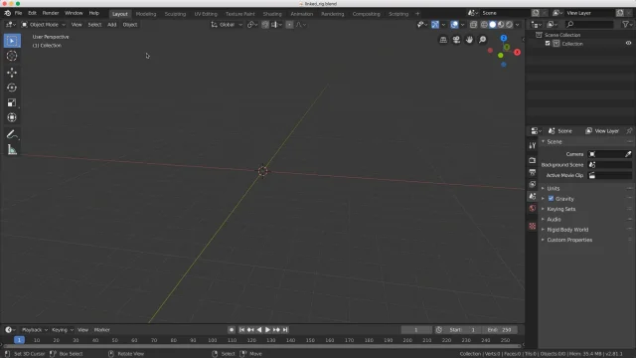Open the Keying dropdown in timeline
636x358 pixels.
[x=62, y=330]
